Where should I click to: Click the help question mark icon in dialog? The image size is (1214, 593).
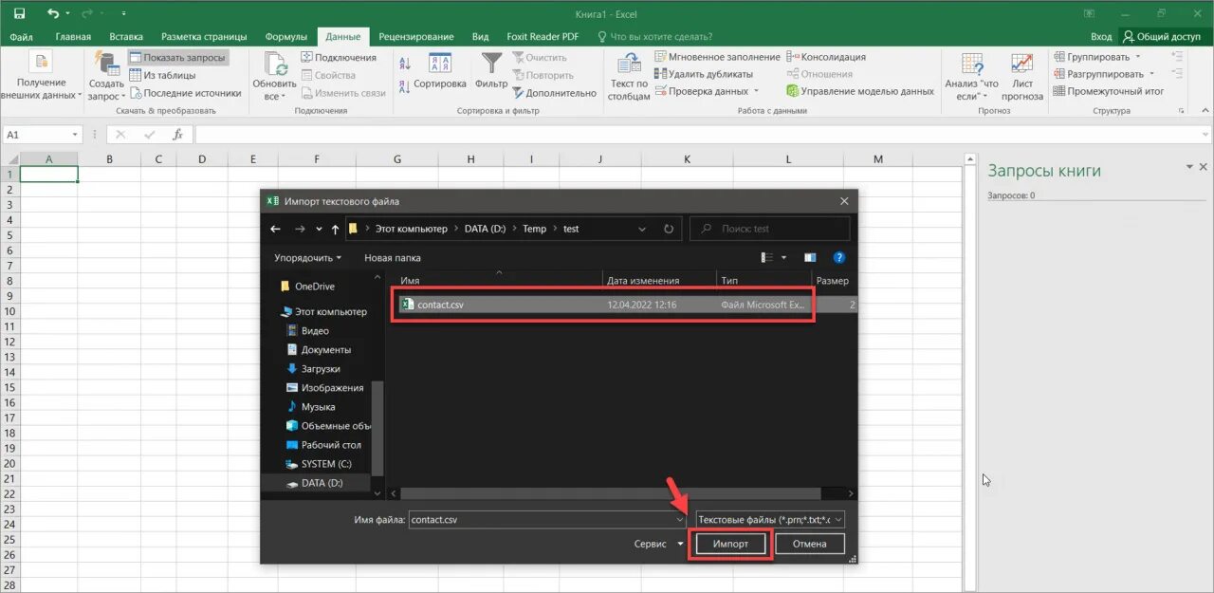point(838,257)
